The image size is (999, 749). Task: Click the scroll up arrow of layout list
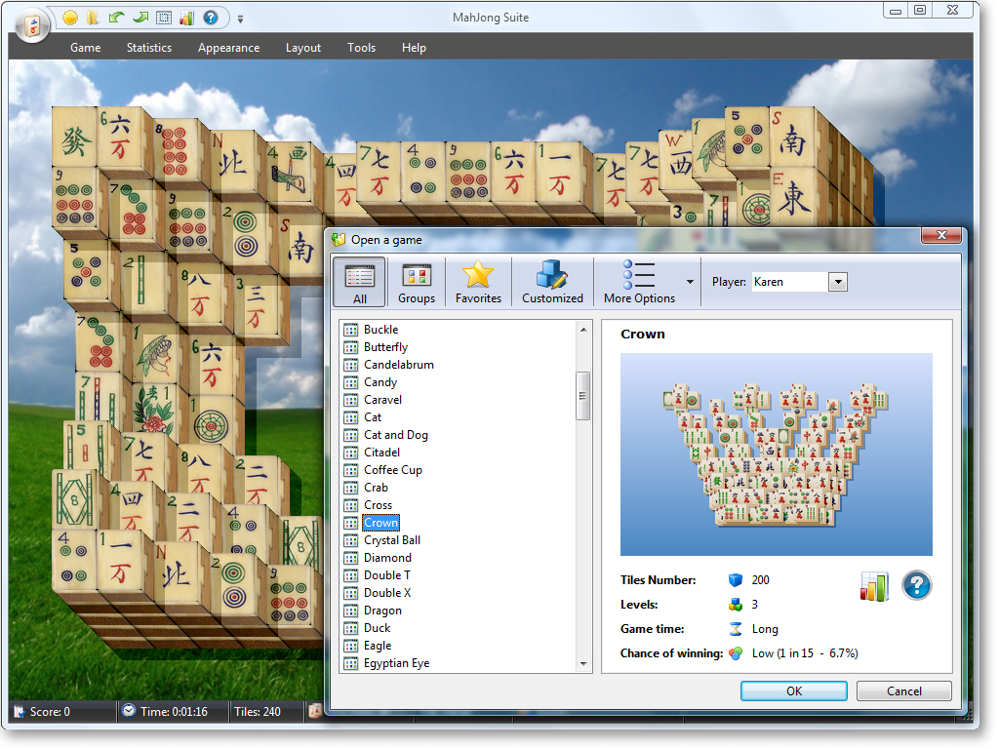coord(583,330)
